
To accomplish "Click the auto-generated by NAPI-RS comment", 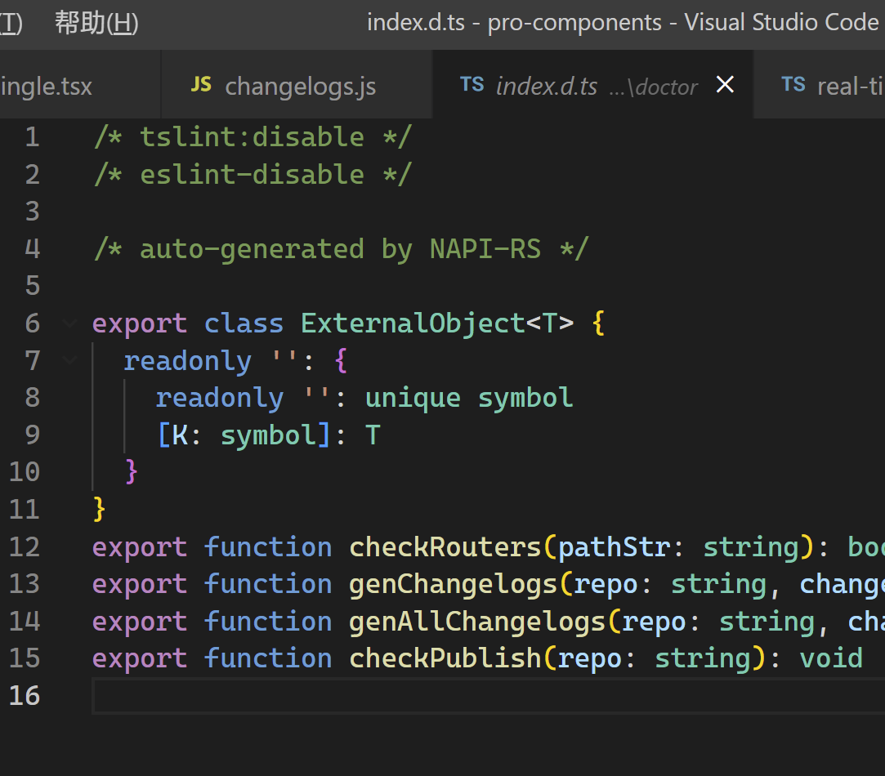I will pos(340,249).
